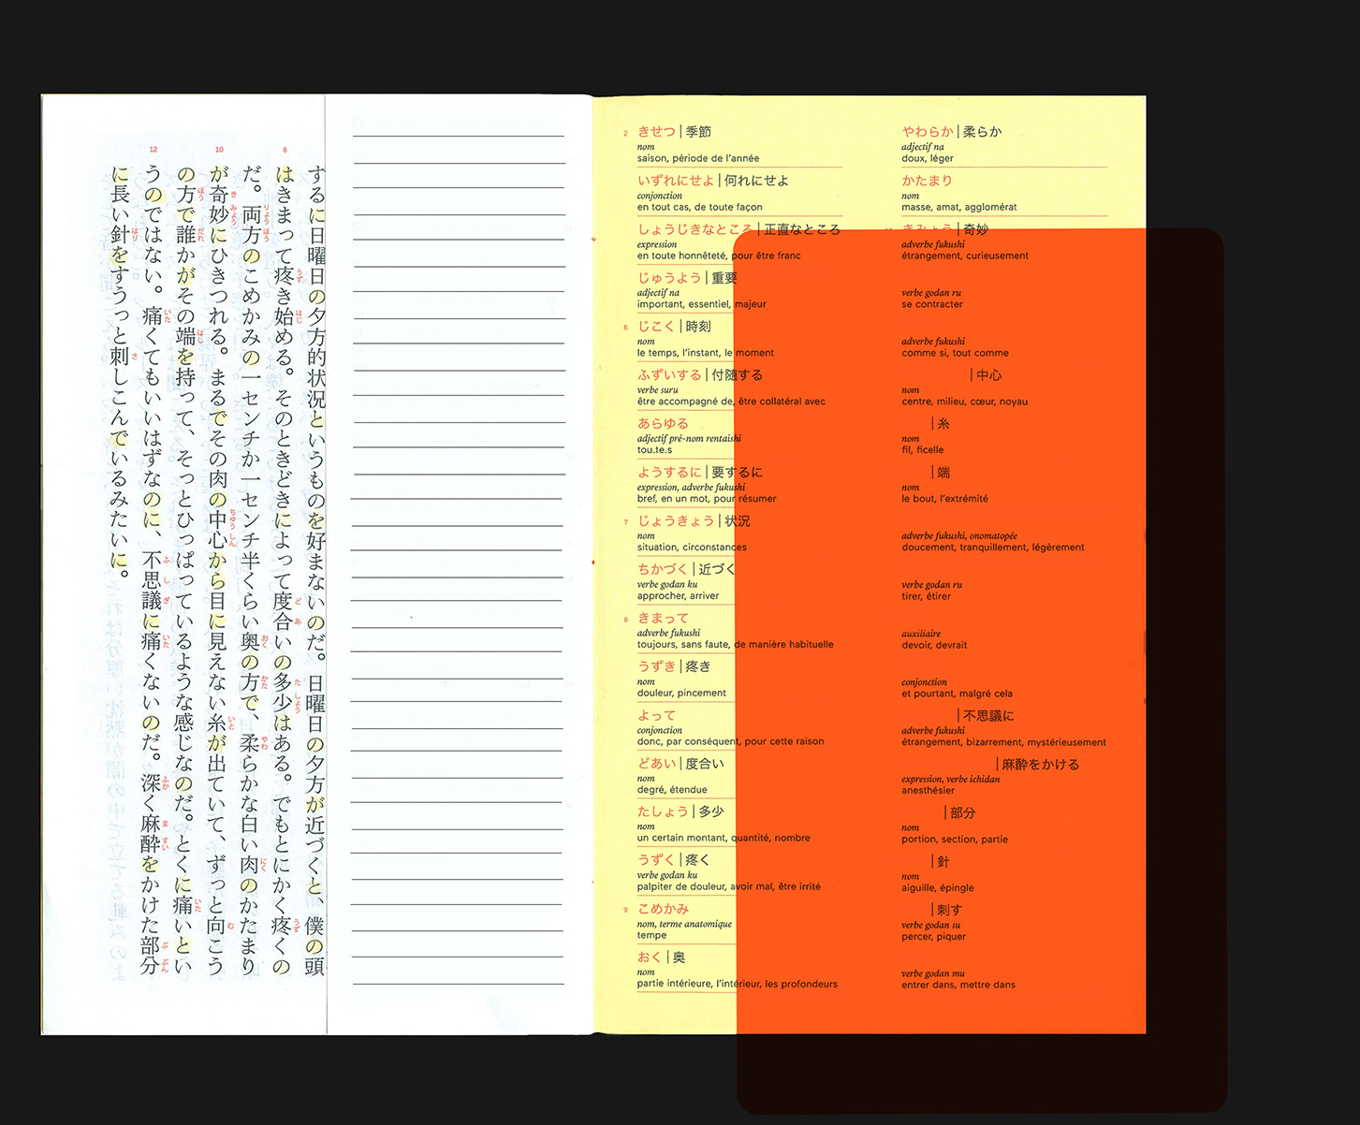Select 'bref, en un mot, pour résumer'
Image resolution: width=1360 pixels, height=1125 pixels.
click(x=707, y=499)
